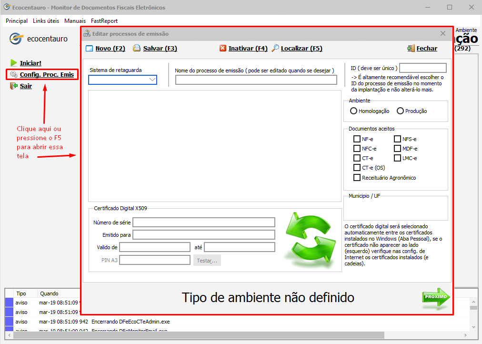Select the Homologação radio button
482x344 pixels.
[x=353, y=111]
